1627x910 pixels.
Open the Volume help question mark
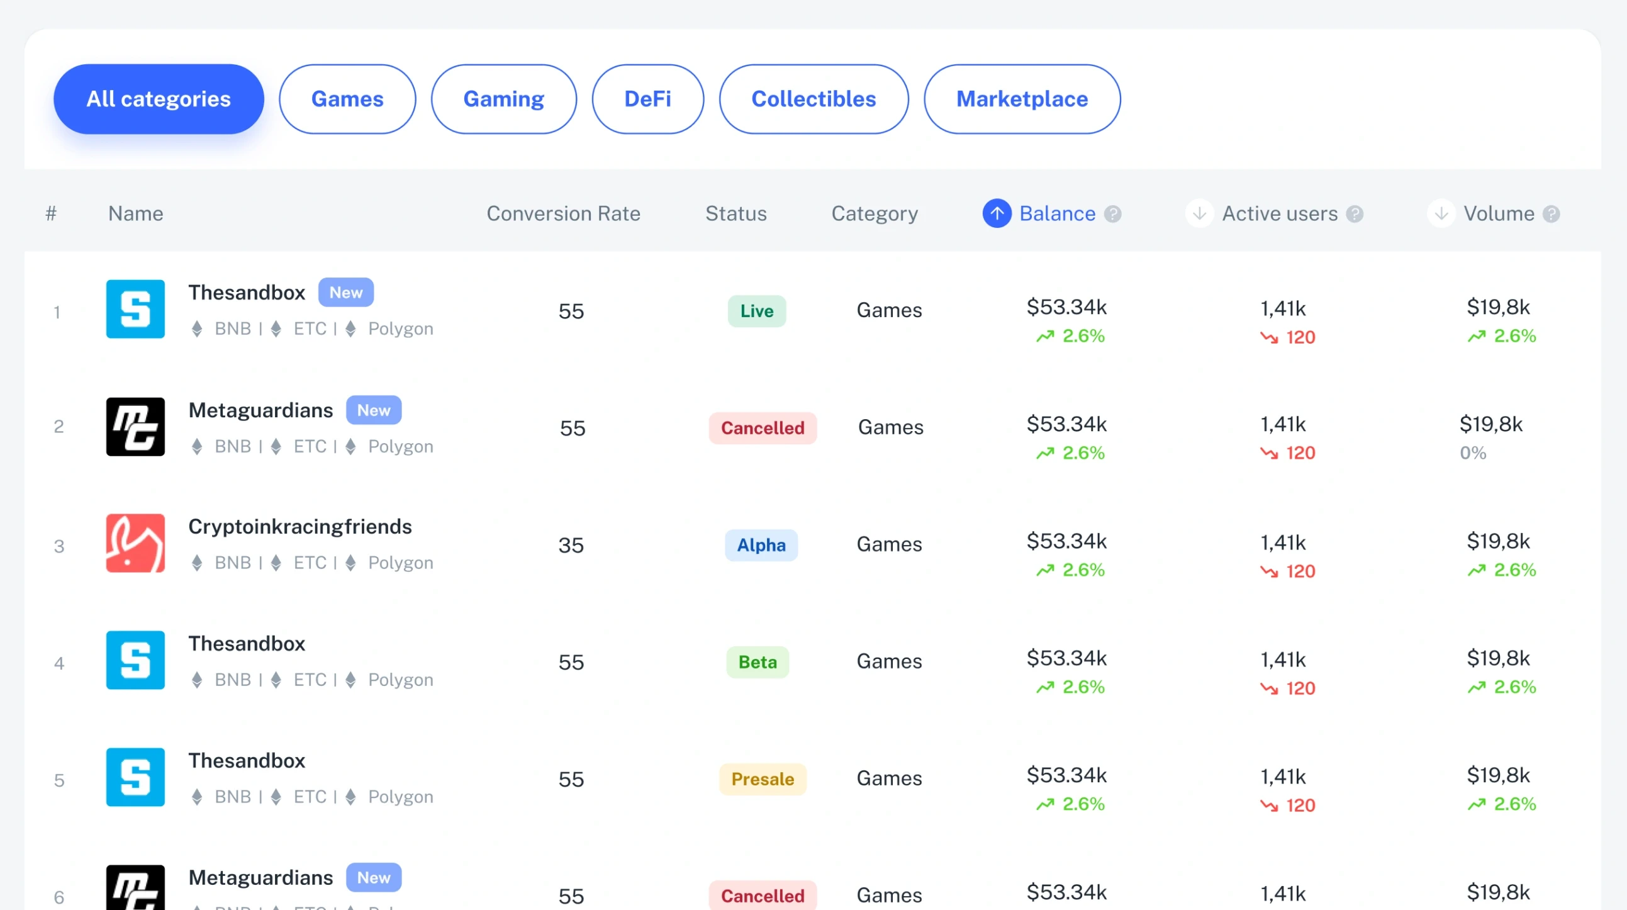tap(1552, 214)
